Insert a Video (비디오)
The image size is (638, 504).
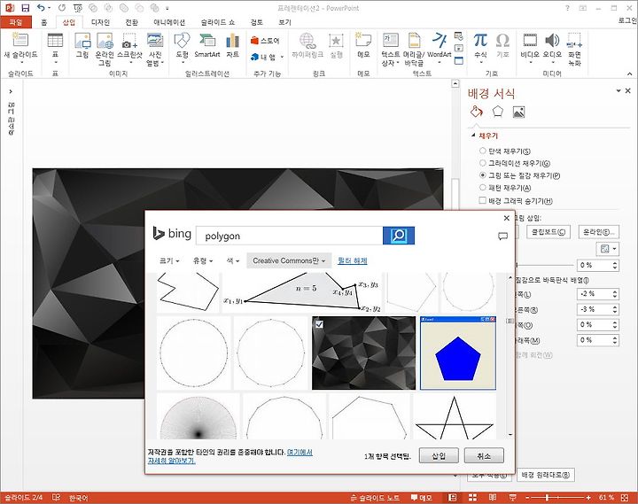pos(530,48)
